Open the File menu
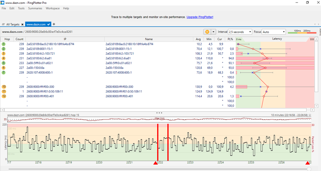The width and height of the screenshot is (321, 171). (x=4, y=8)
